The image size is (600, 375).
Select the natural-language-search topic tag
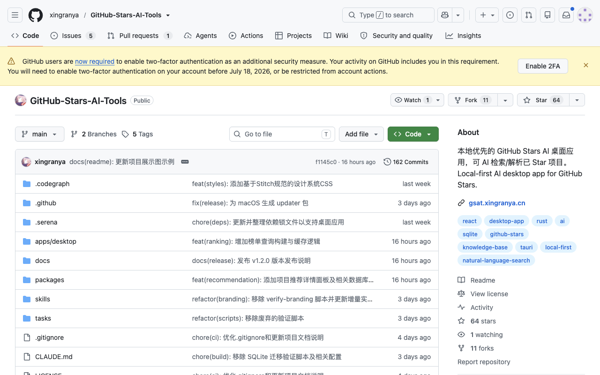point(496,261)
